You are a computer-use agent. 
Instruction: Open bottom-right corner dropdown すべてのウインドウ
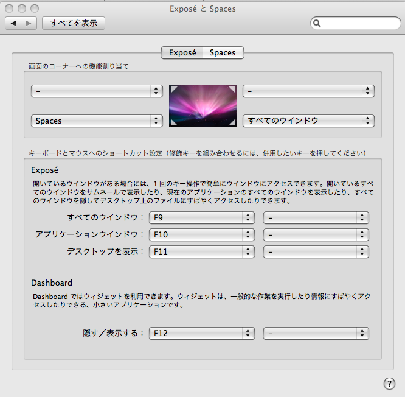308,121
